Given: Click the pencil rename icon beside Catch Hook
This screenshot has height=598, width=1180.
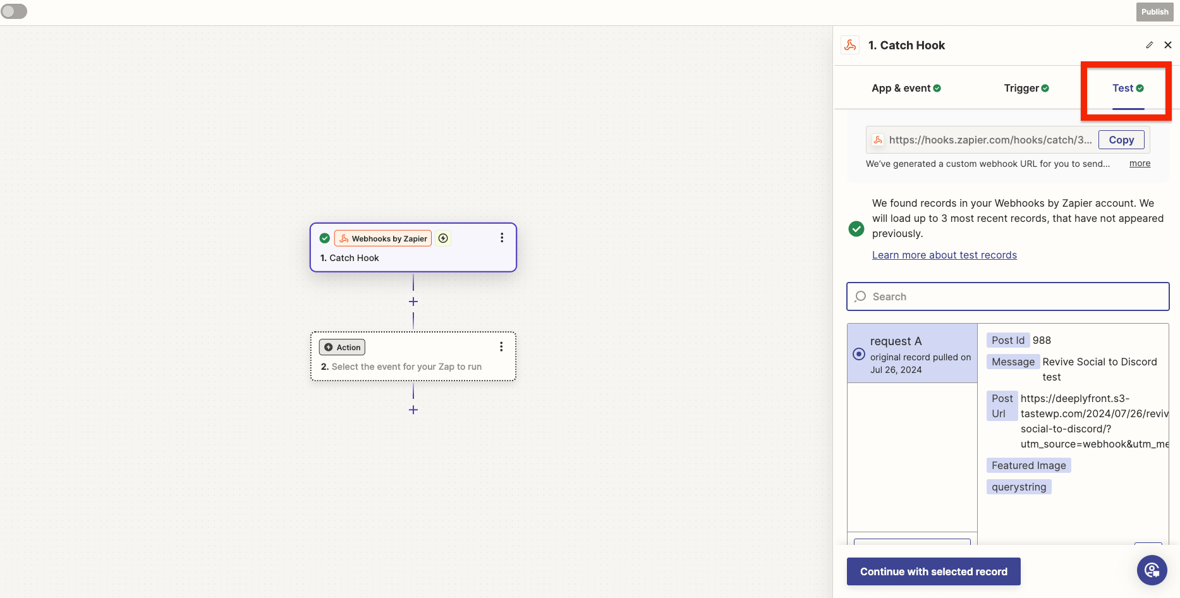Looking at the screenshot, I should point(1149,45).
